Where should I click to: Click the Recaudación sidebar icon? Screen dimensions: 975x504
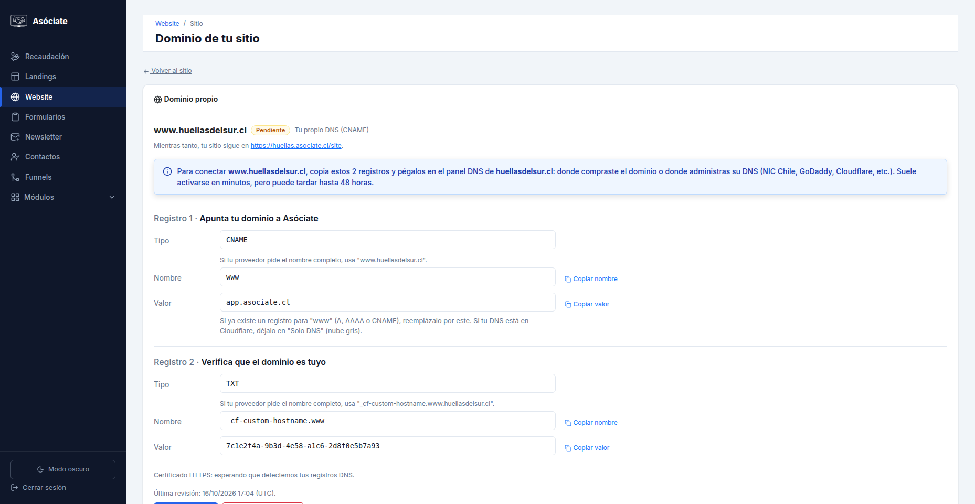[x=15, y=57]
